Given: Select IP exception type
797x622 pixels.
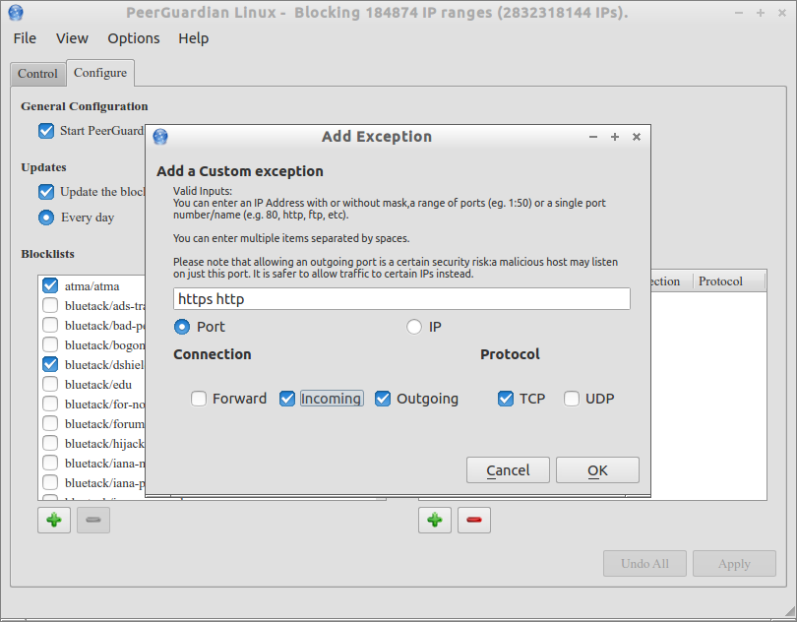Looking at the screenshot, I should point(414,327).
